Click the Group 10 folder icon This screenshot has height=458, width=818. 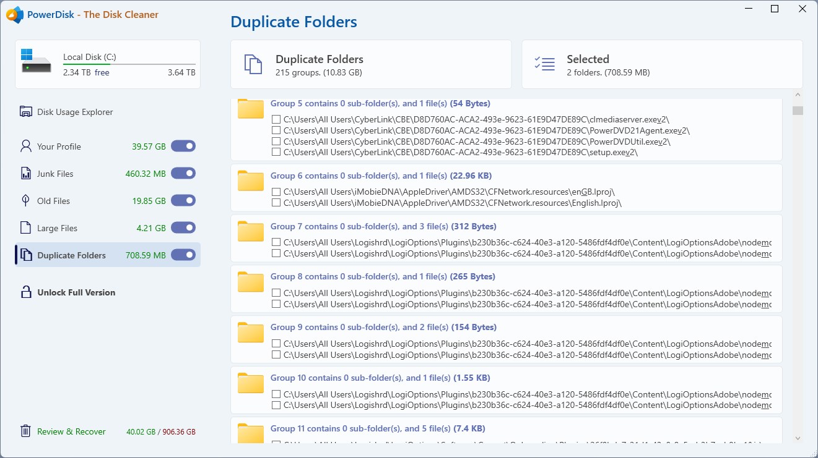point(251,383)
